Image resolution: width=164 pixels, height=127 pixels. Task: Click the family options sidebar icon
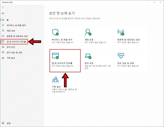[3, 58]
